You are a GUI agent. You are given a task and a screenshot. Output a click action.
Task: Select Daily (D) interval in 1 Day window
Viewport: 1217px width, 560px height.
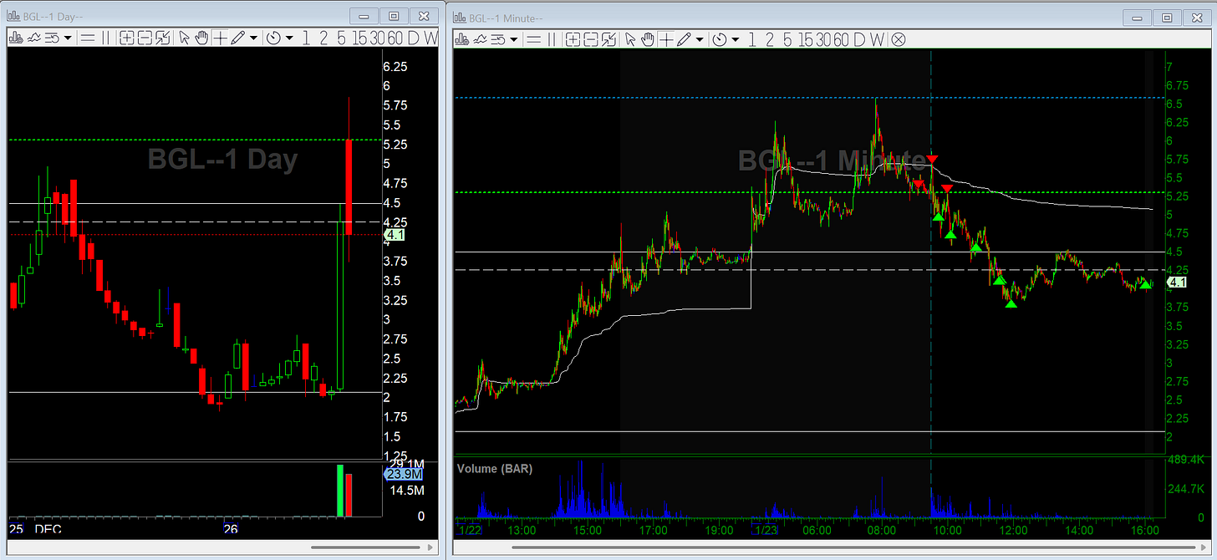[415, 38]
